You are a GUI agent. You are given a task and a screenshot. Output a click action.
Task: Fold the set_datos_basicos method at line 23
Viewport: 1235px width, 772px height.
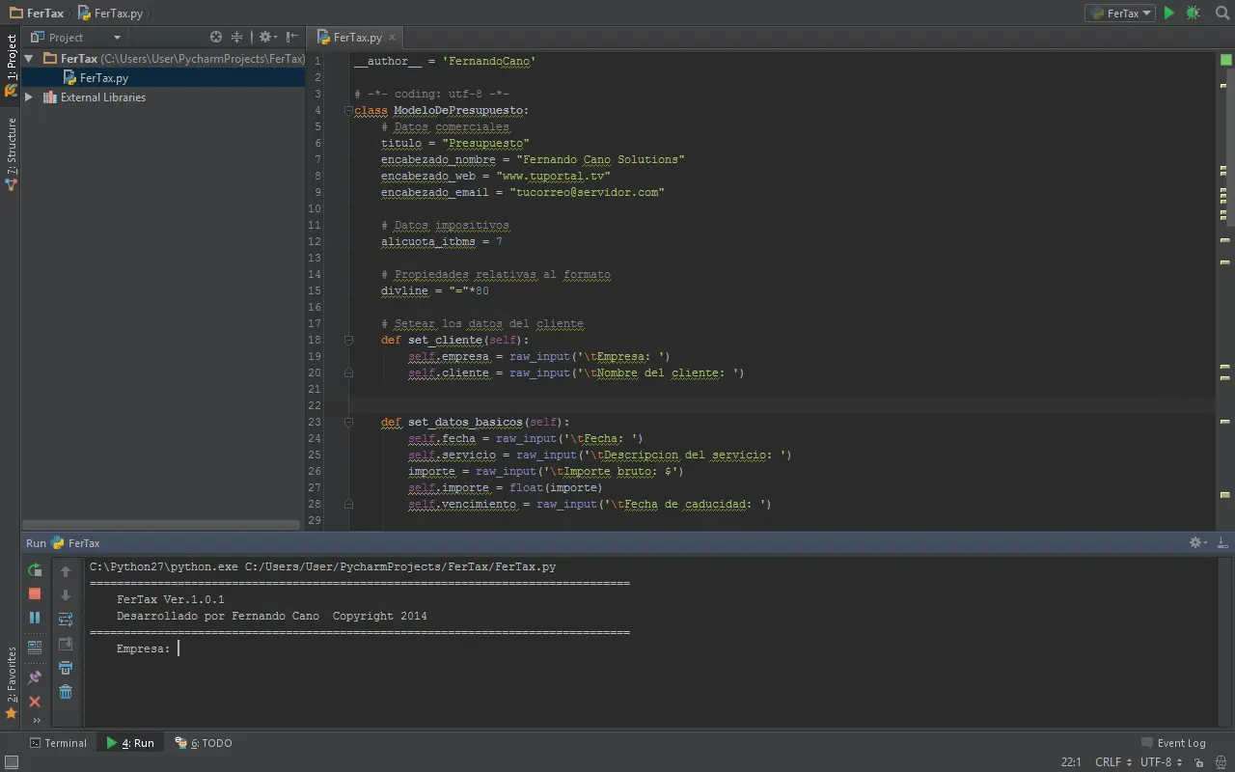348,422
